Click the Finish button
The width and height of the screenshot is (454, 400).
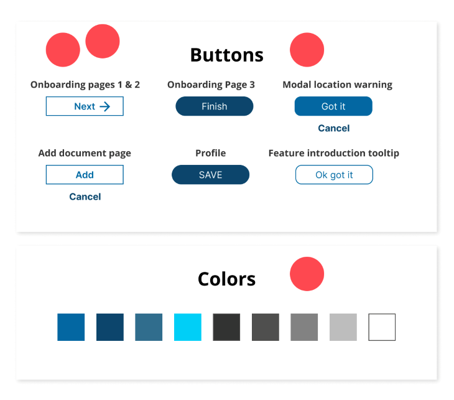point(215,106)
